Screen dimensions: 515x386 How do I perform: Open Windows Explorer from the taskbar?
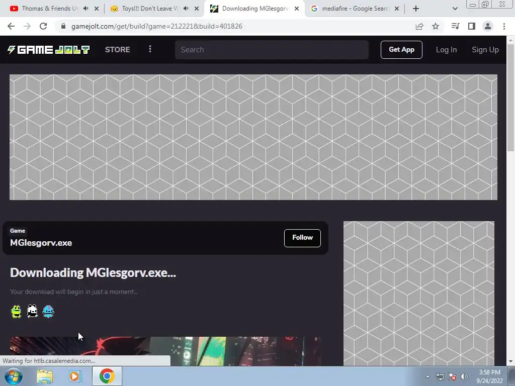pyautogui.click(x=45, y=376)
